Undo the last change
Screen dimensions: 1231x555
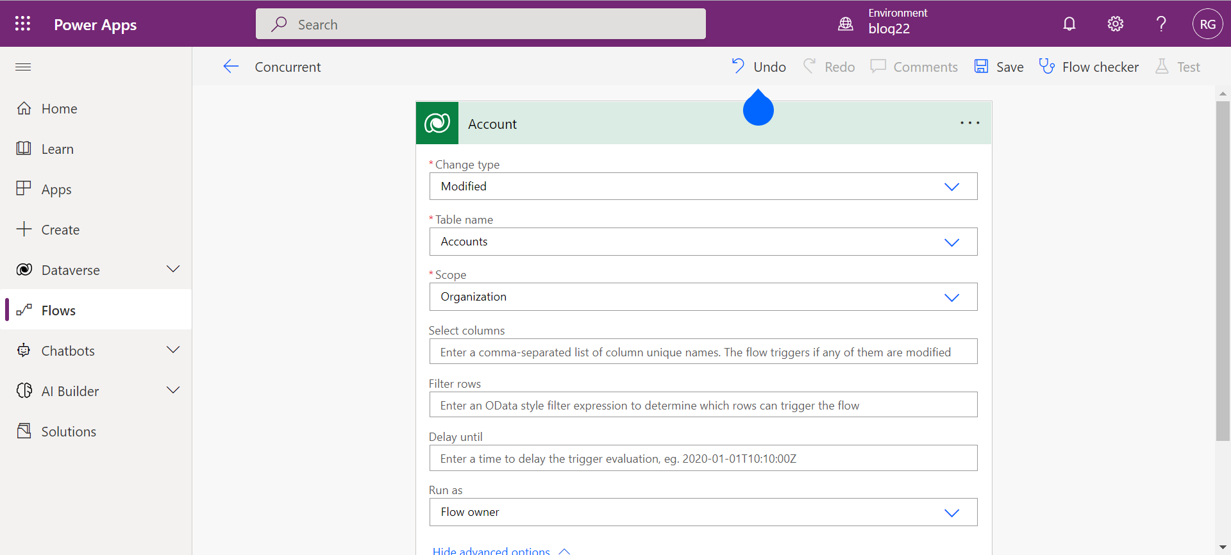(x=758, y=67)
